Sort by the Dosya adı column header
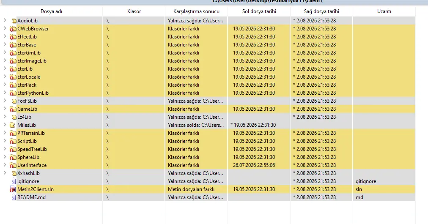This screenshot has height=224, width=428. click(51, 11)
